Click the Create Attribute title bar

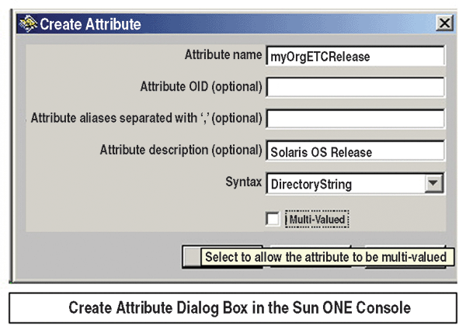click(233, 23)
